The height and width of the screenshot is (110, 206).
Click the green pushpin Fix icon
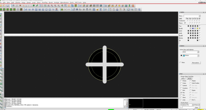point(37,5)
